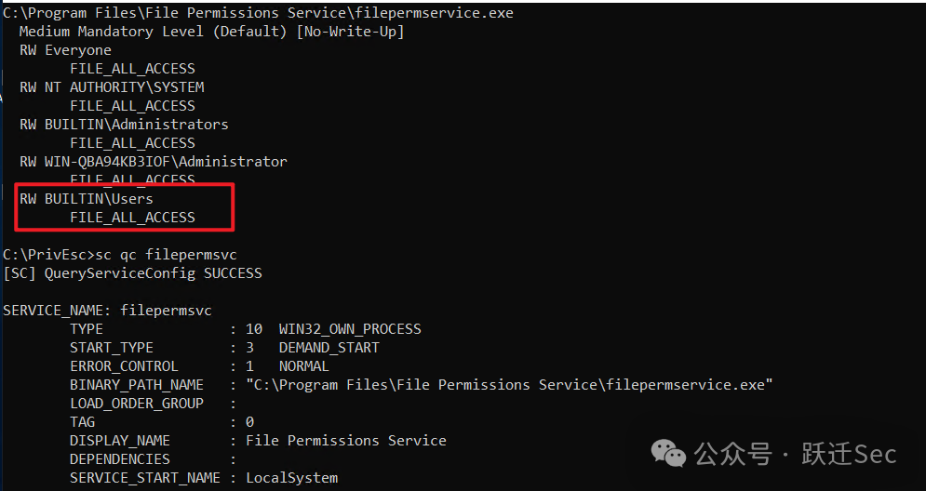Click the LOAD_ORDER_GROUP label
The image size is (926, 491).
(137, 404)
